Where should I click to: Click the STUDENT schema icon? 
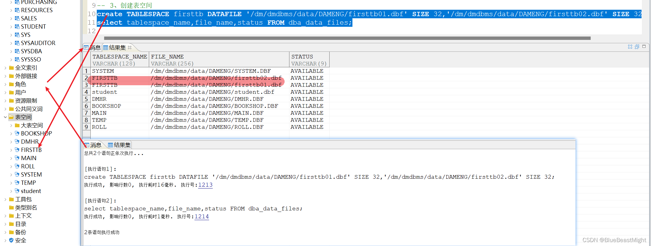(17, 26)
